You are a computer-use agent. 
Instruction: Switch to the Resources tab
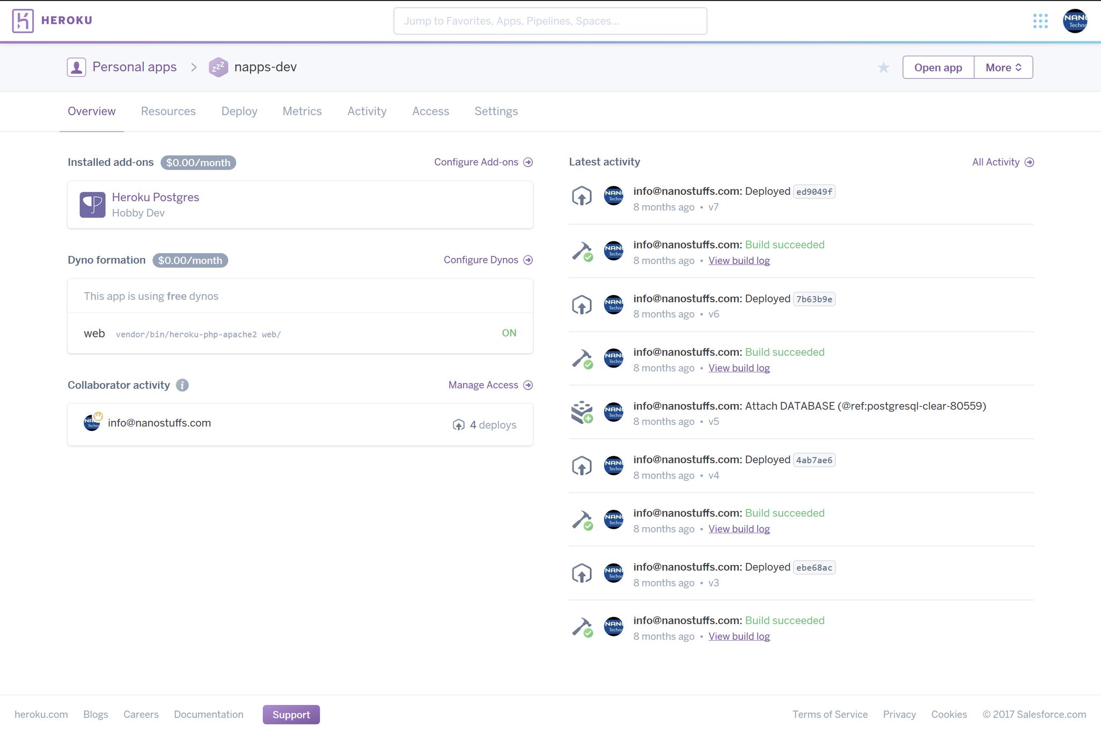point(168,111)
